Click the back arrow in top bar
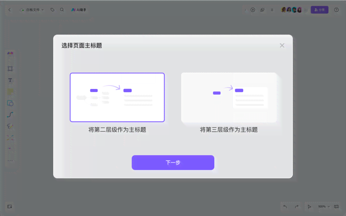 tap(10, 10)
